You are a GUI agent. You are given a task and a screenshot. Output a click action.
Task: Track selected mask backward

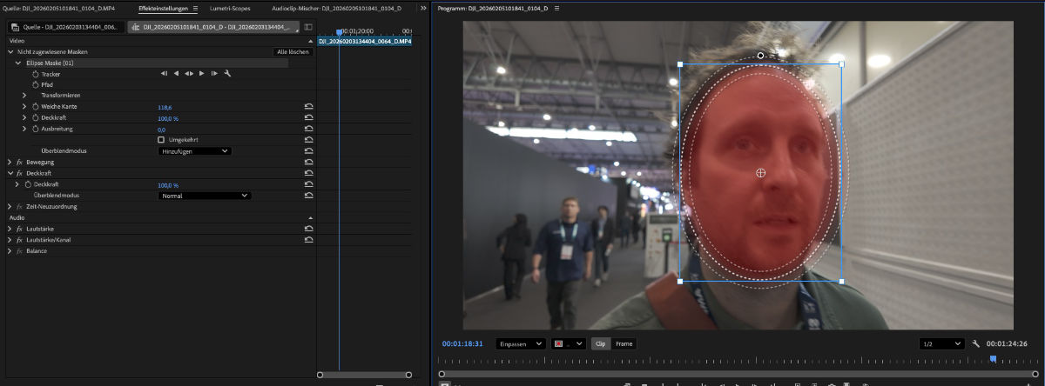(176, 74)
